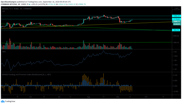
Task: Click the Vol indicator label
Action: coord(3,11)
